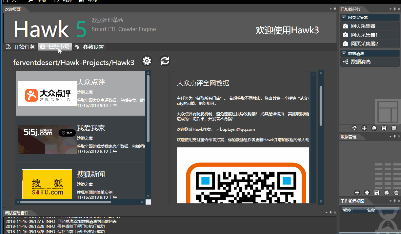Click project list horizontal scroll-right arrow
This screenshot has height=234, width=401.
pos(143,202)
